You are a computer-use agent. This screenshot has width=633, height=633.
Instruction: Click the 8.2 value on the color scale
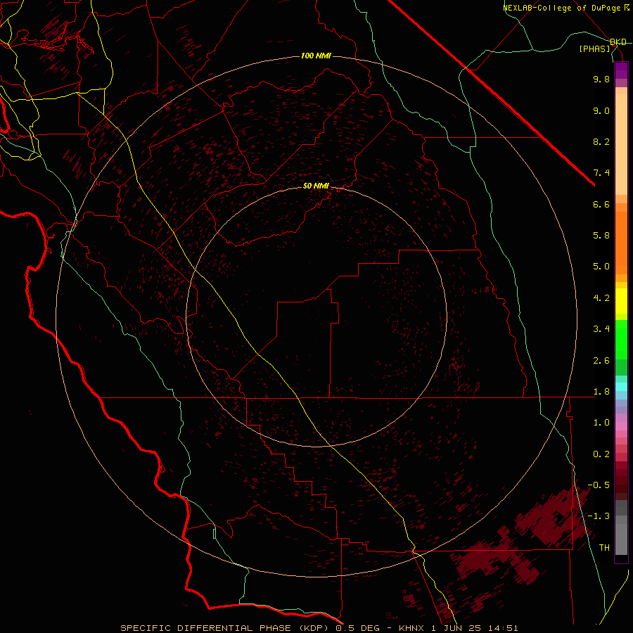[601, 141]
